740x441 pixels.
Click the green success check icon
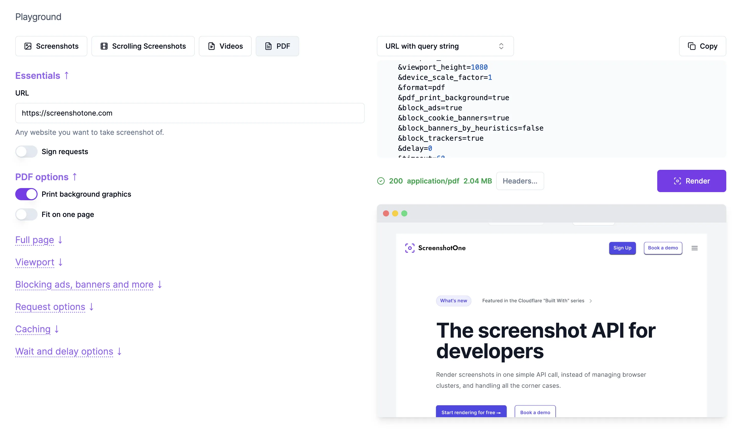point(381,181)
